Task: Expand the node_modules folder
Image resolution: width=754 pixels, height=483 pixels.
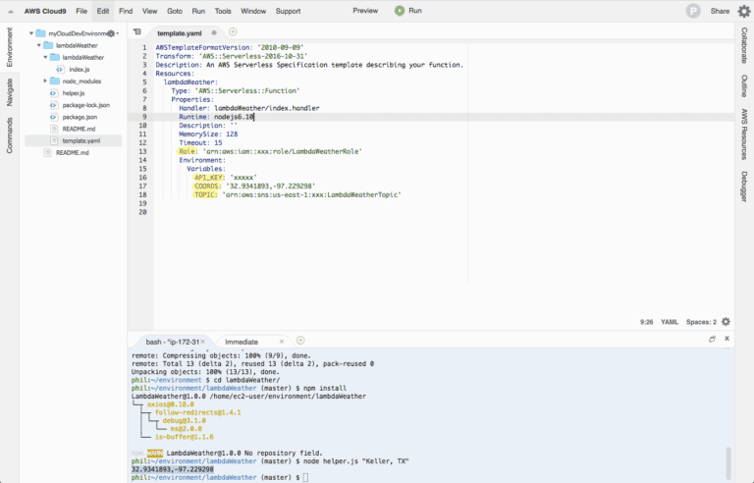Action: pyautogui.click(x=46, y=81)
